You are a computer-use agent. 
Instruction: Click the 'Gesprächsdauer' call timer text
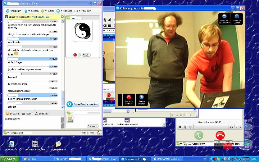click(209, 122)
